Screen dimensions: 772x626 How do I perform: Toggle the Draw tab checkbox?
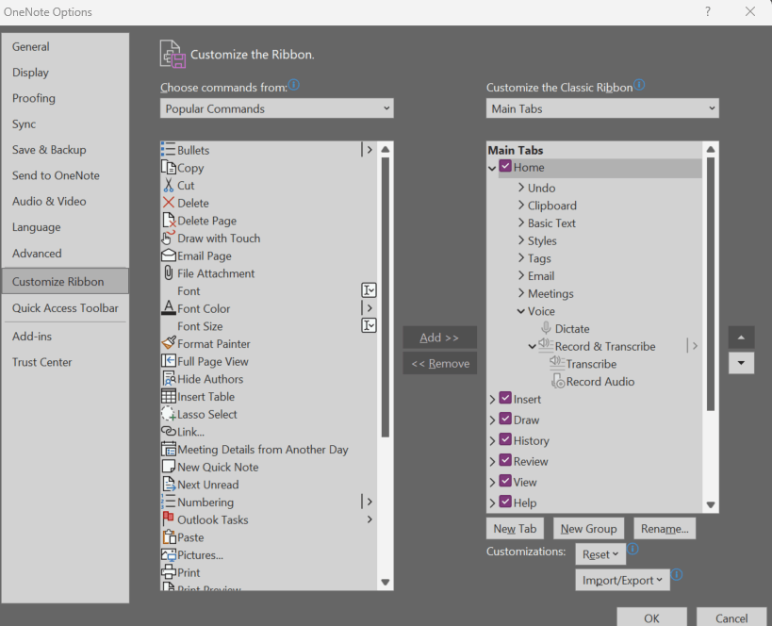[505, 419]
